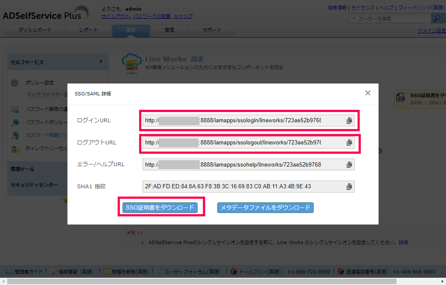Click the report problem envelope icon
This screenshot has height=285, width=446.
tap(106, 272)
